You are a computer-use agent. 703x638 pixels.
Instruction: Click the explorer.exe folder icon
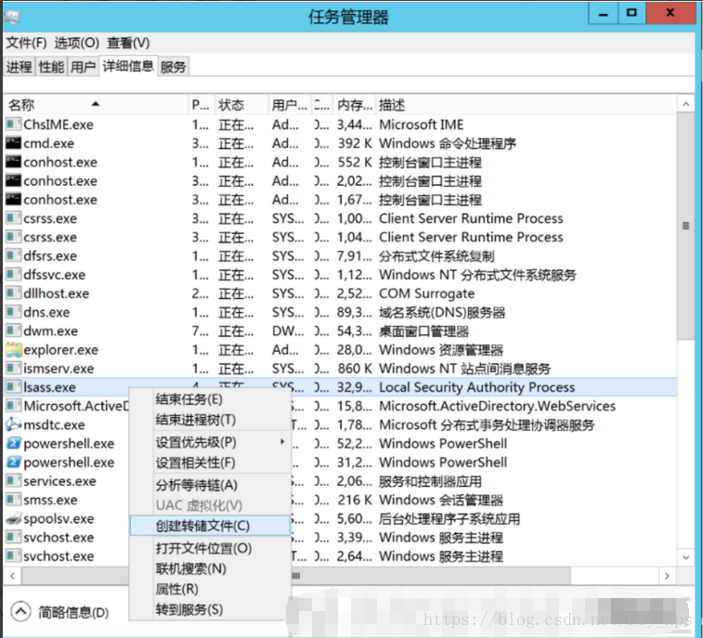(x=13, y=350)
